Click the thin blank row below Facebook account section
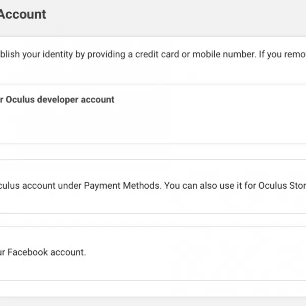 click(153, 289)
